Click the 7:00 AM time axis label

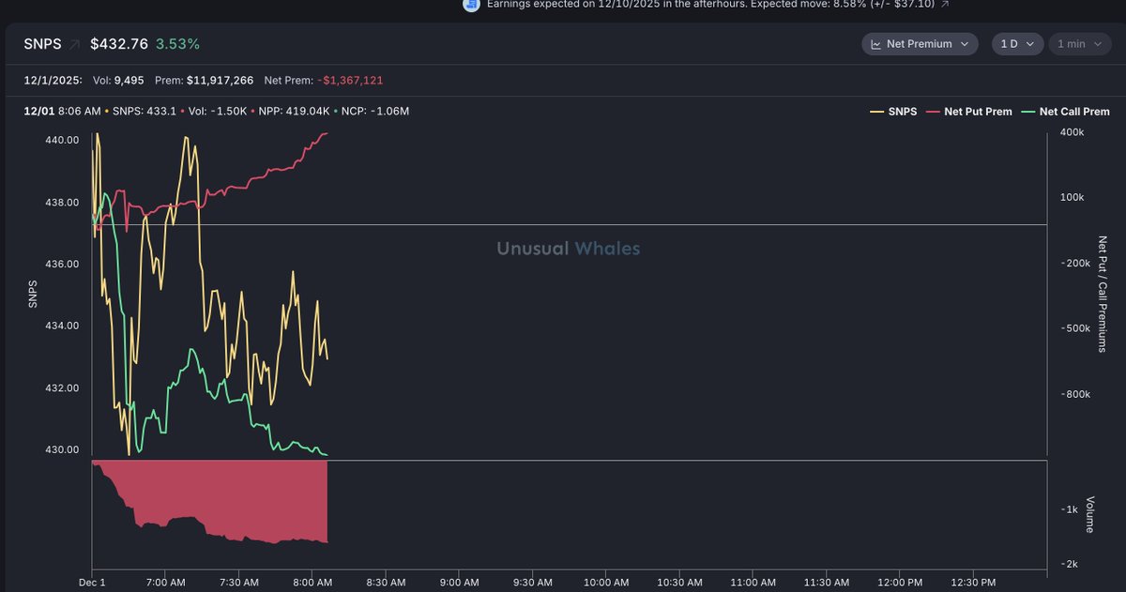tap(164, 583)
